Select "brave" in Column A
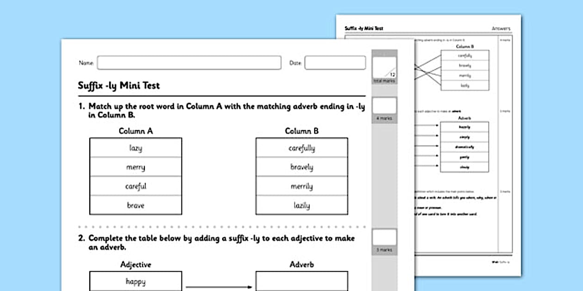 (135, 205)
